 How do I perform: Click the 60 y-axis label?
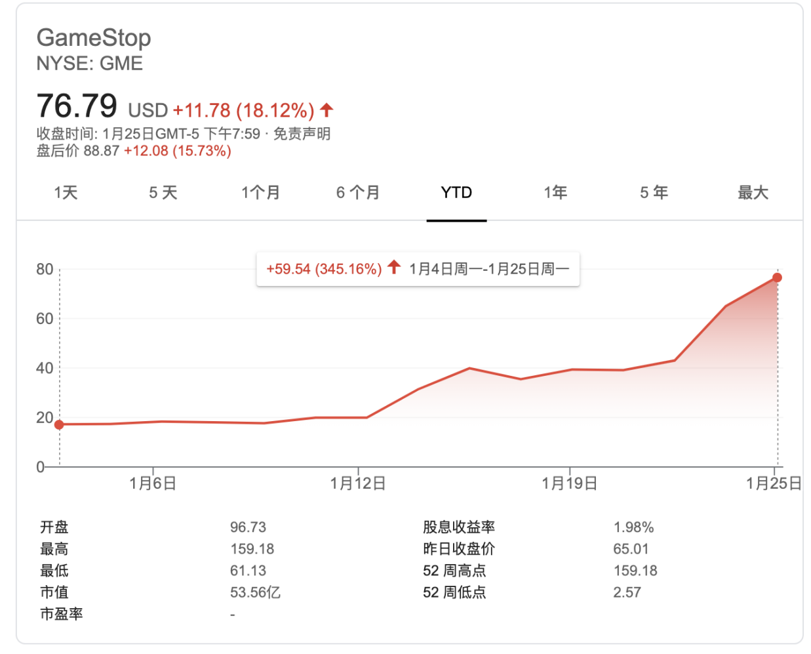pyautogui.click(x=45, y=318)
